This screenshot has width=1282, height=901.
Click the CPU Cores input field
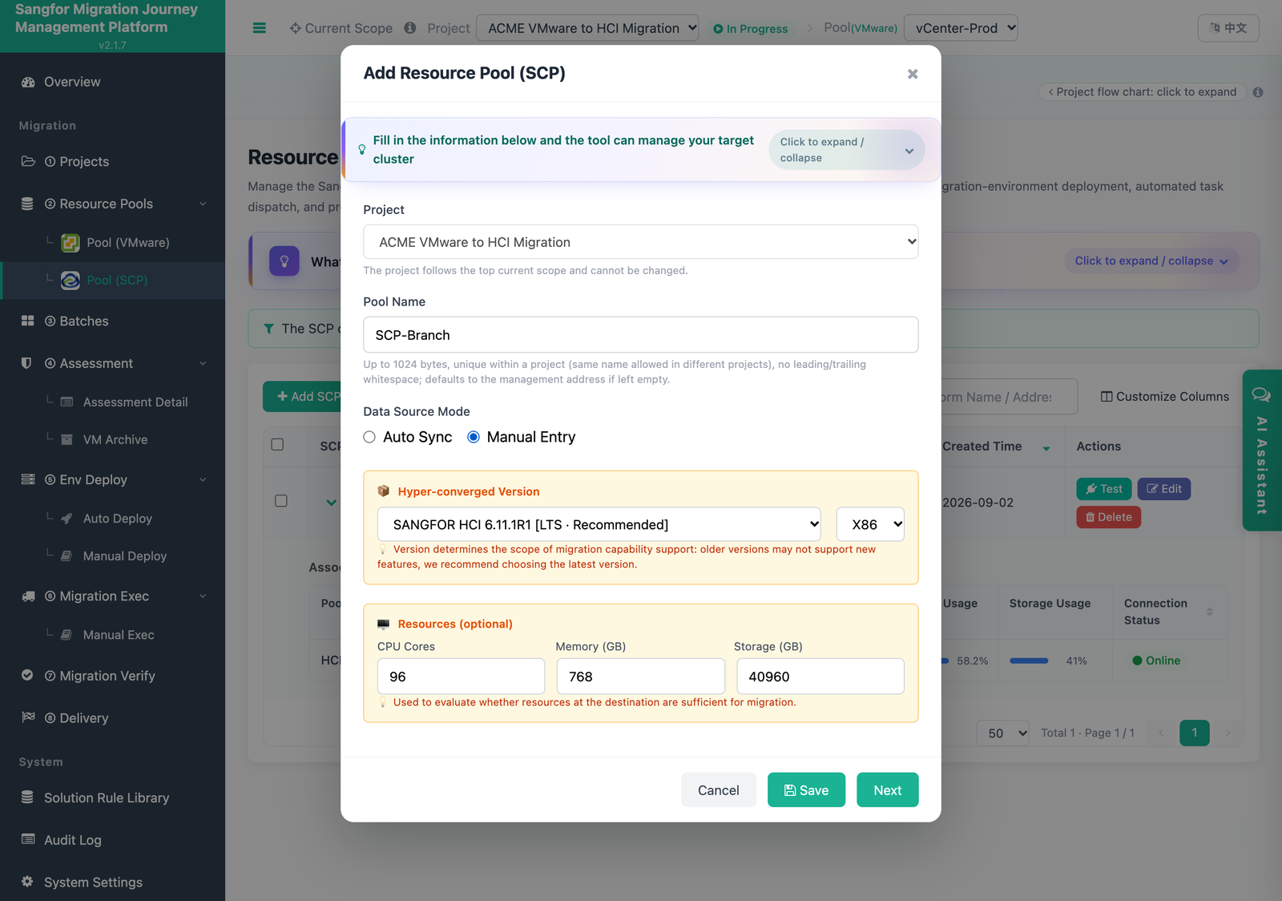pos(461,677)
